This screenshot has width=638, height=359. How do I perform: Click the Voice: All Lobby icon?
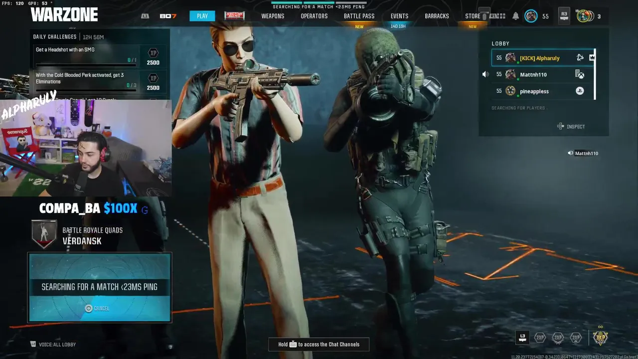point(33,344)
